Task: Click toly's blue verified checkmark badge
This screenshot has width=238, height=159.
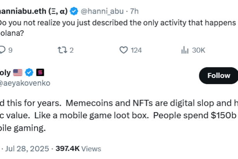Action: 29,72
